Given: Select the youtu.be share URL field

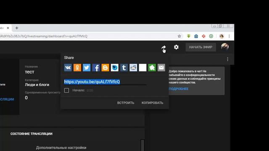Looking at the screenshot, I should [x=105, y=82].
